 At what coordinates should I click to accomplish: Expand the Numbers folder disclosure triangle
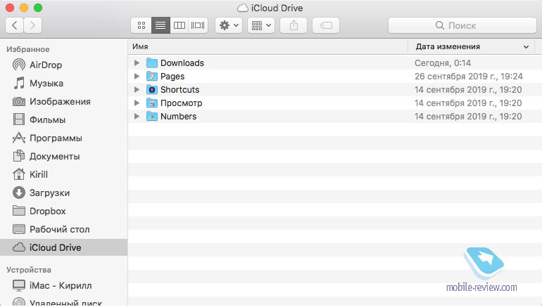pos(137,116)
